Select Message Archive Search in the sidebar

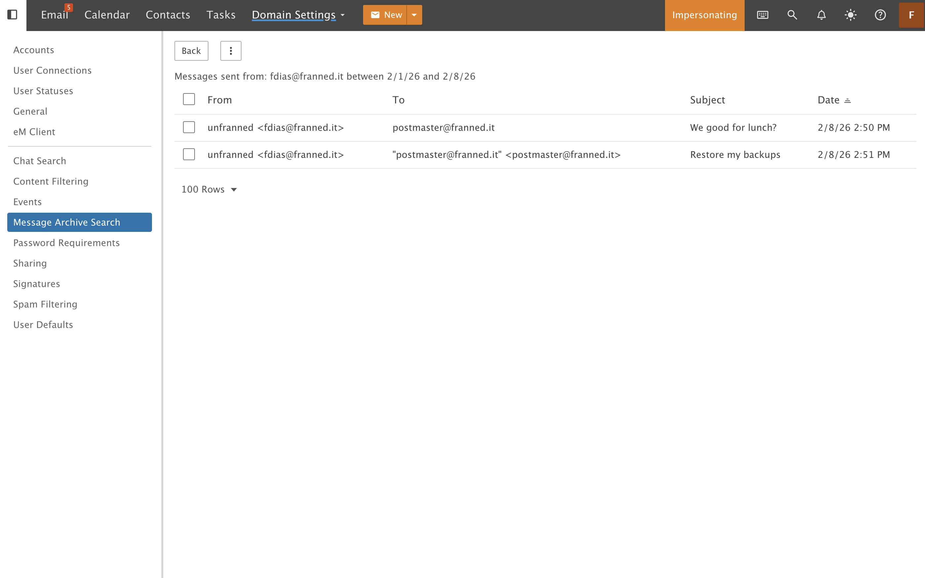pyautogui.click(x=66, y=222)
